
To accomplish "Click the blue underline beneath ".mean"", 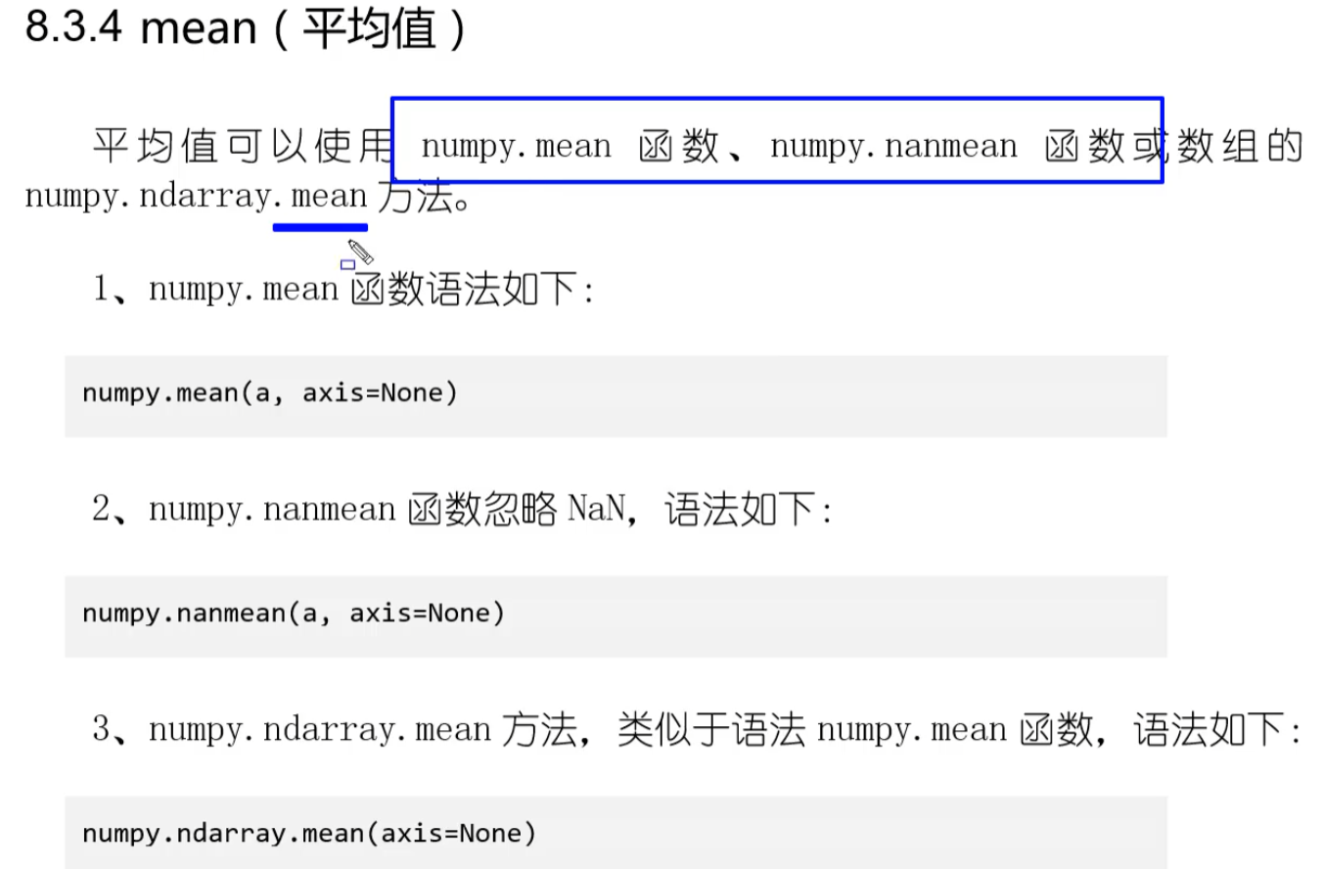I will [x=320, y=227].
